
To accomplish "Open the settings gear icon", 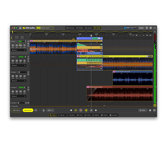I will 151,28.
